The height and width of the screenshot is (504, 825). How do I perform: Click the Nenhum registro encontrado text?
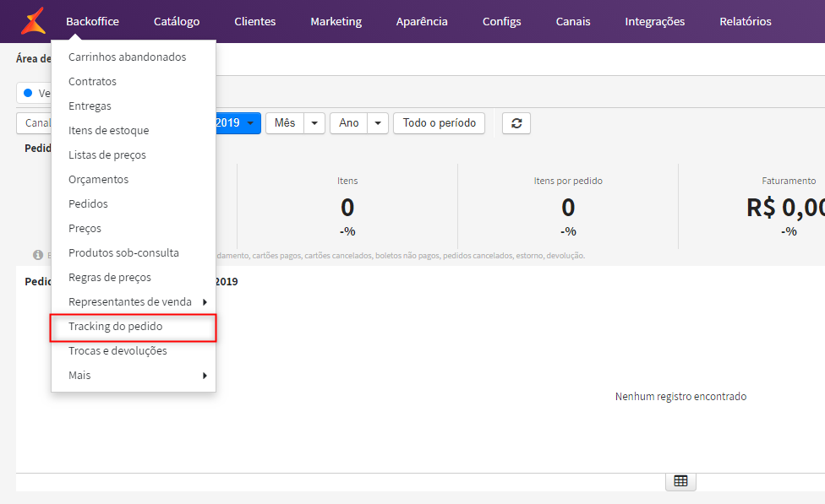click(680, 396)
